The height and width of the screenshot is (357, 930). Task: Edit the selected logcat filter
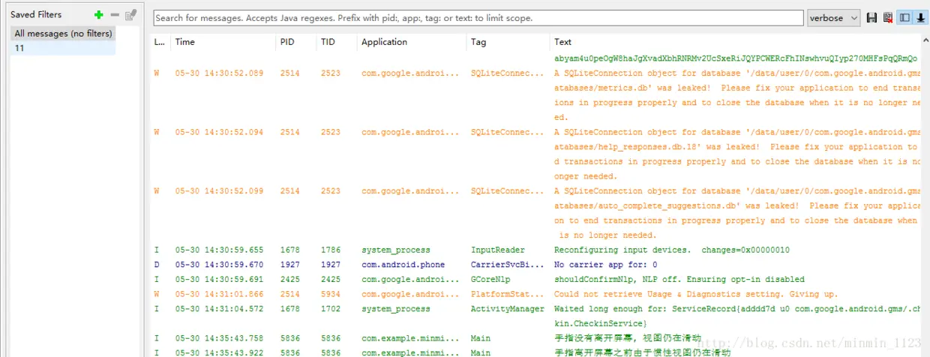pyautogui.click(x=131, y=15)
